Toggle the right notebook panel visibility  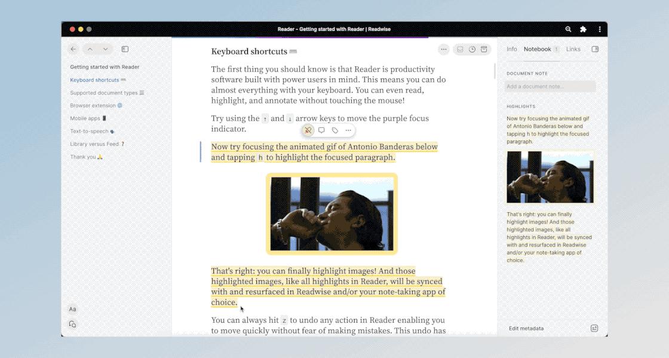(595, 49)
